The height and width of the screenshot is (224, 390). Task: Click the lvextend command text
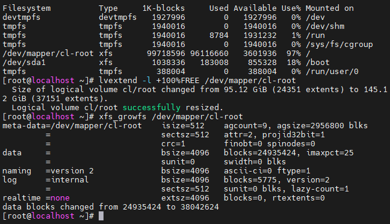[197, 81]
